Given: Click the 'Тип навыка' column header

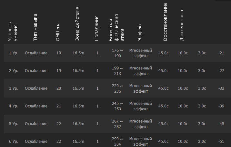Looking at the screenshot, I should click(35, 27).
